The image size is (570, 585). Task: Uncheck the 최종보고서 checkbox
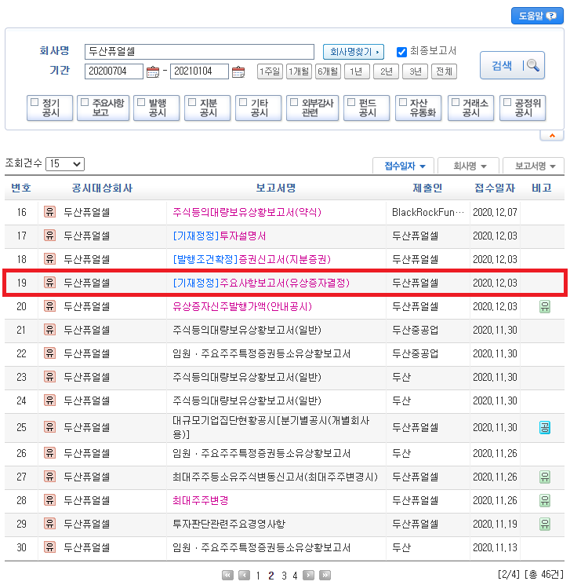tap(401, 52)
